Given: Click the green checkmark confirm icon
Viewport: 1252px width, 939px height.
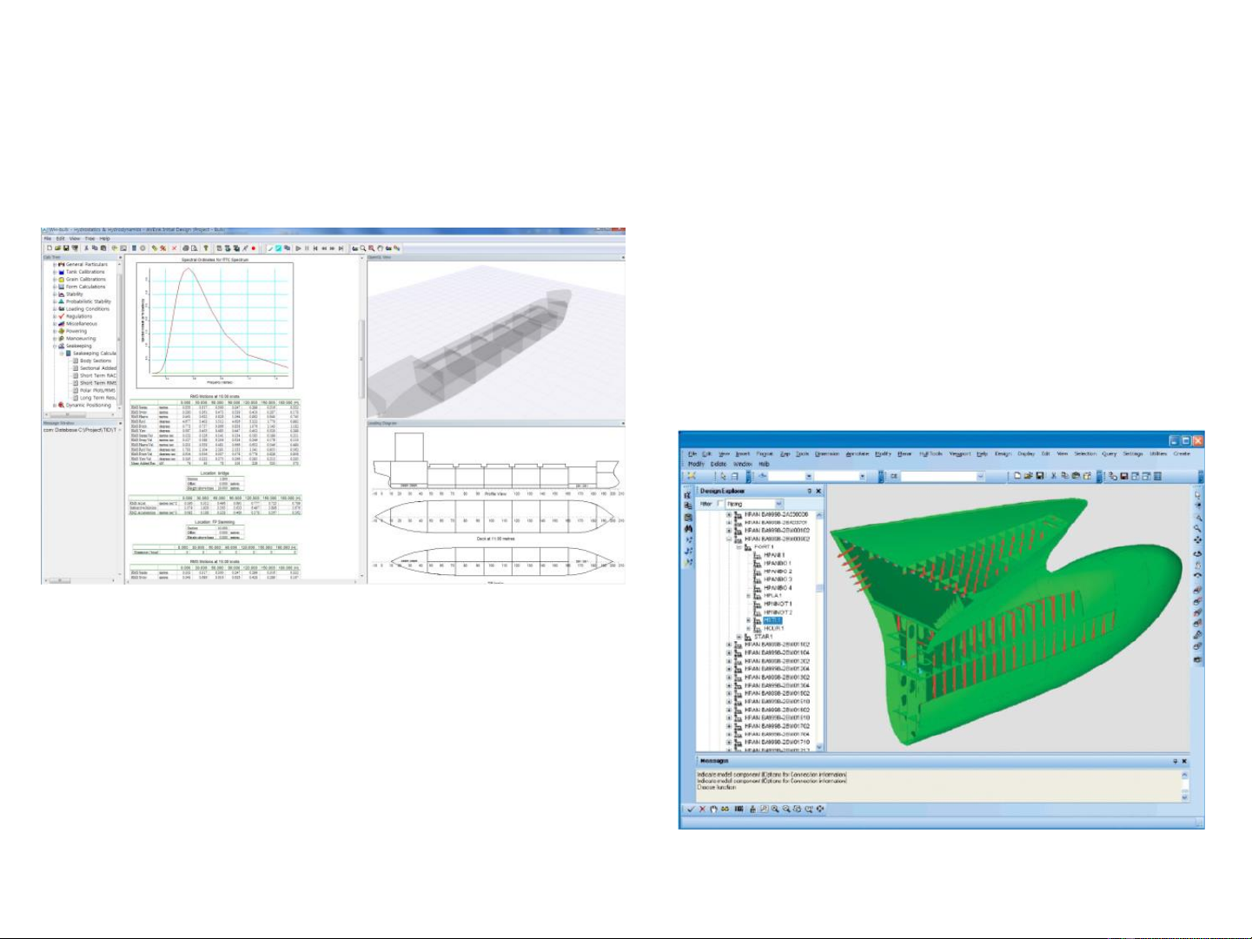Looking at the screenshot, I should 691,809.
